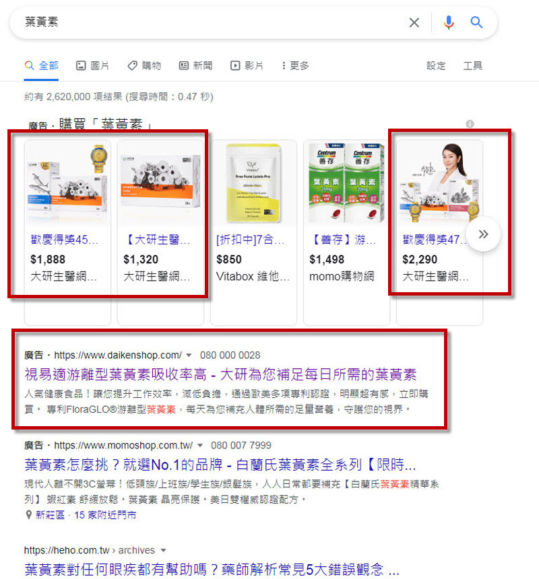Open the 白蘭氏葉黃素全系列 momo ad link
539x579 pixels.
point(220,465)
